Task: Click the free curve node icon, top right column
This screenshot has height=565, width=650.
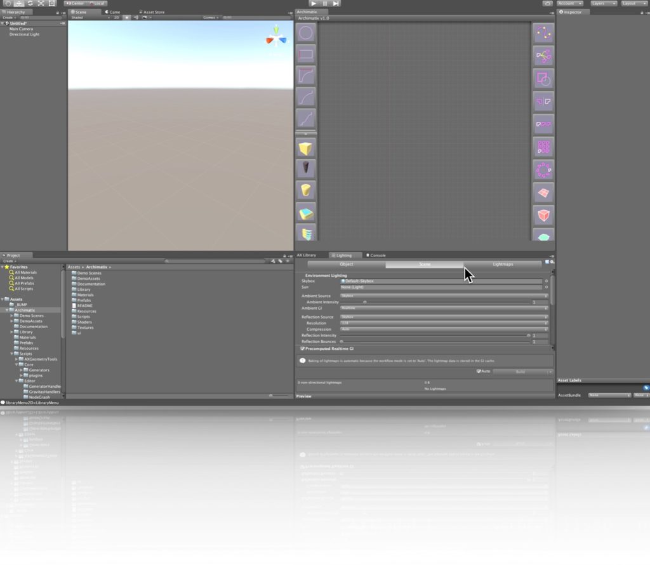Action: click(543, 33)
